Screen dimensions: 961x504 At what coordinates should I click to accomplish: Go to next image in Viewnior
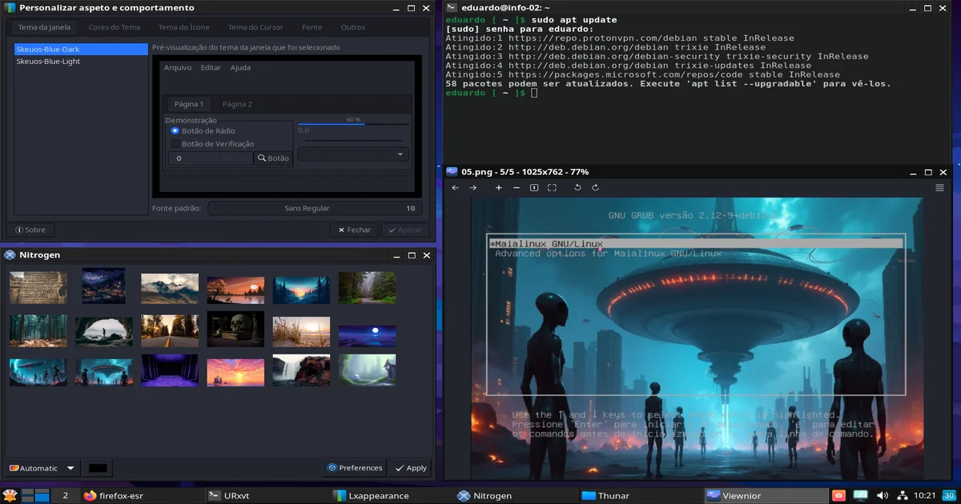click(x=472, y=187)
